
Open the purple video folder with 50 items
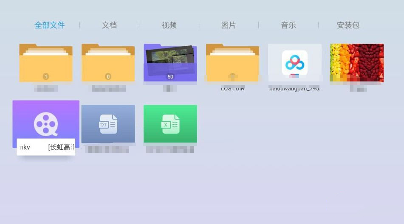(170, 63)
